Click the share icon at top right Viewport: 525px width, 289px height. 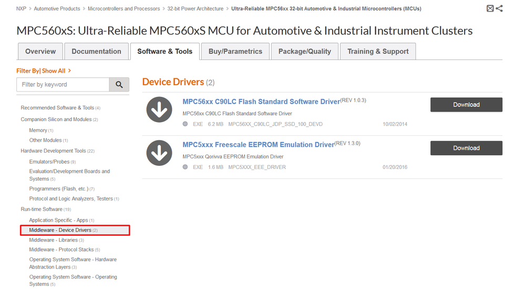(499, 8)
